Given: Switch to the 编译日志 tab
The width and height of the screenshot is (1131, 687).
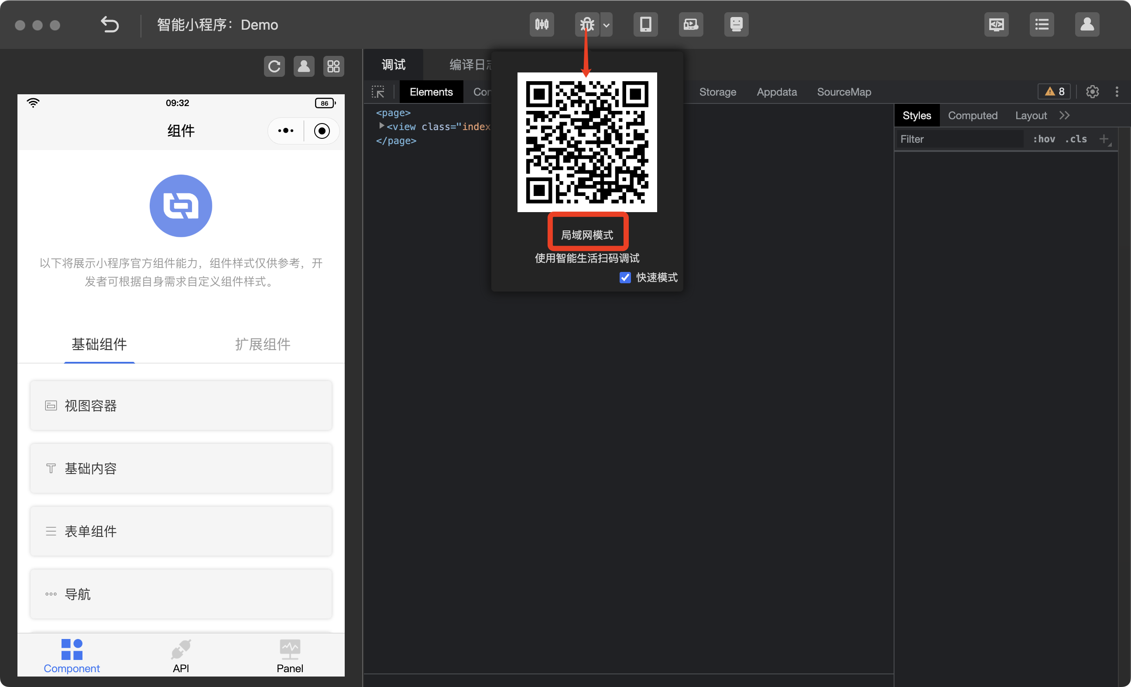Looking at the screenshot, I should click(470, 65).
